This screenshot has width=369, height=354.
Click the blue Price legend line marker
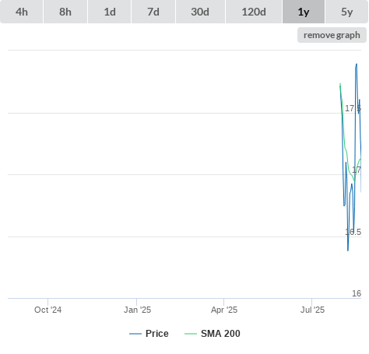click(135, 334)
